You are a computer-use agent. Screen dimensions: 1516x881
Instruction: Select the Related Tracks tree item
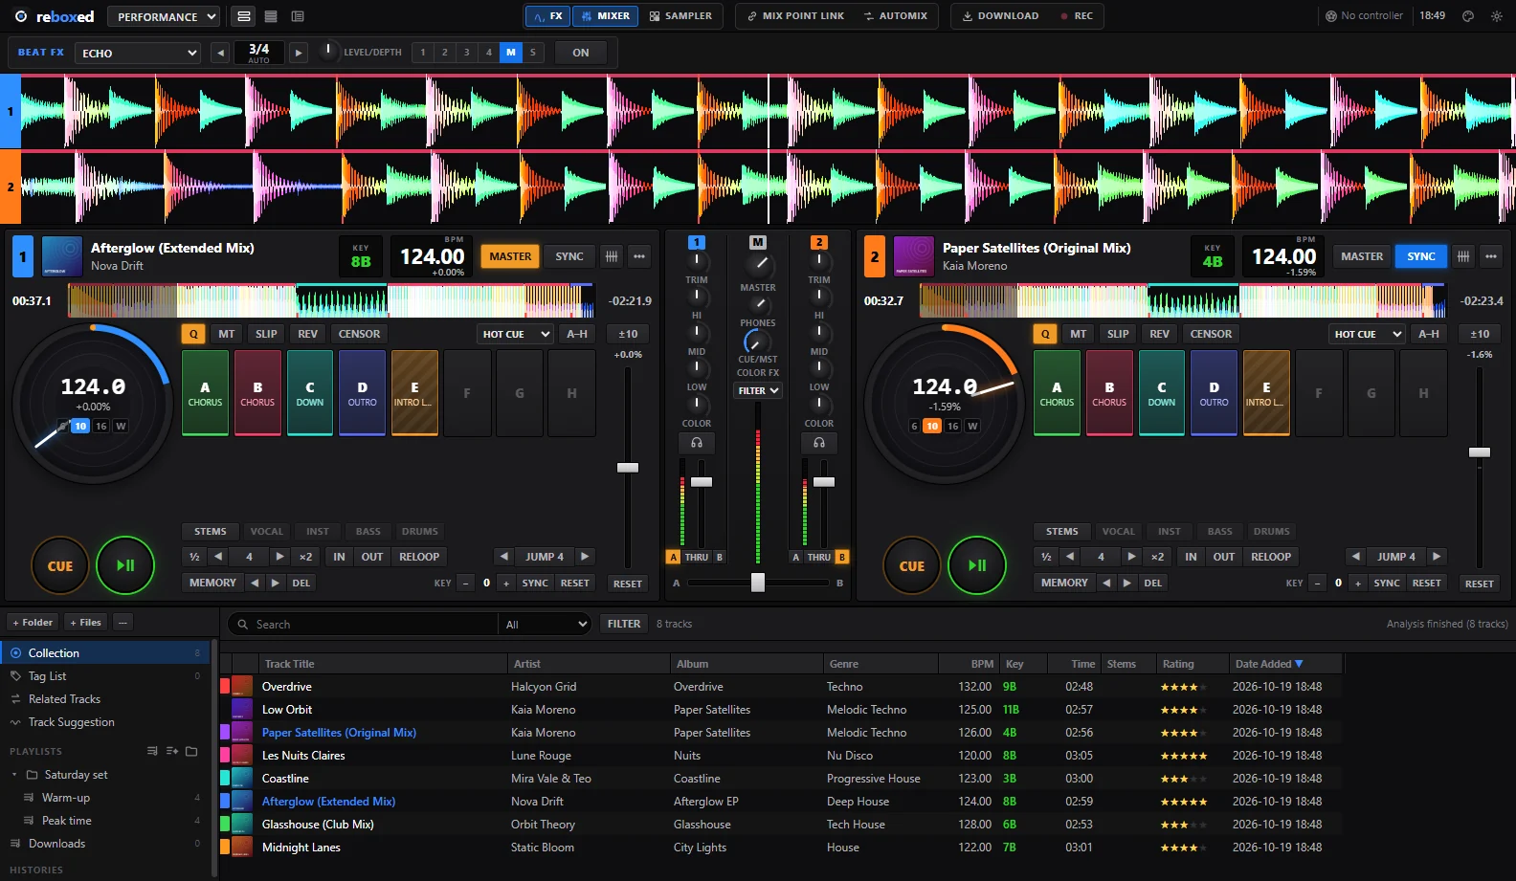[x=105, y=699]
